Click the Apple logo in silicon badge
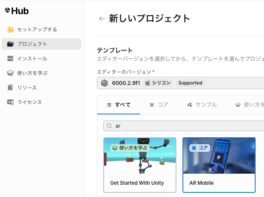Viewport: 264px width, 197px height. (x=148, y=83)
